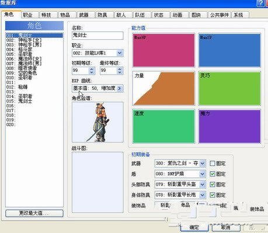Open the 力量 strength curve graph
This screenshot has width=268, height=233.
tap(163, 88)
